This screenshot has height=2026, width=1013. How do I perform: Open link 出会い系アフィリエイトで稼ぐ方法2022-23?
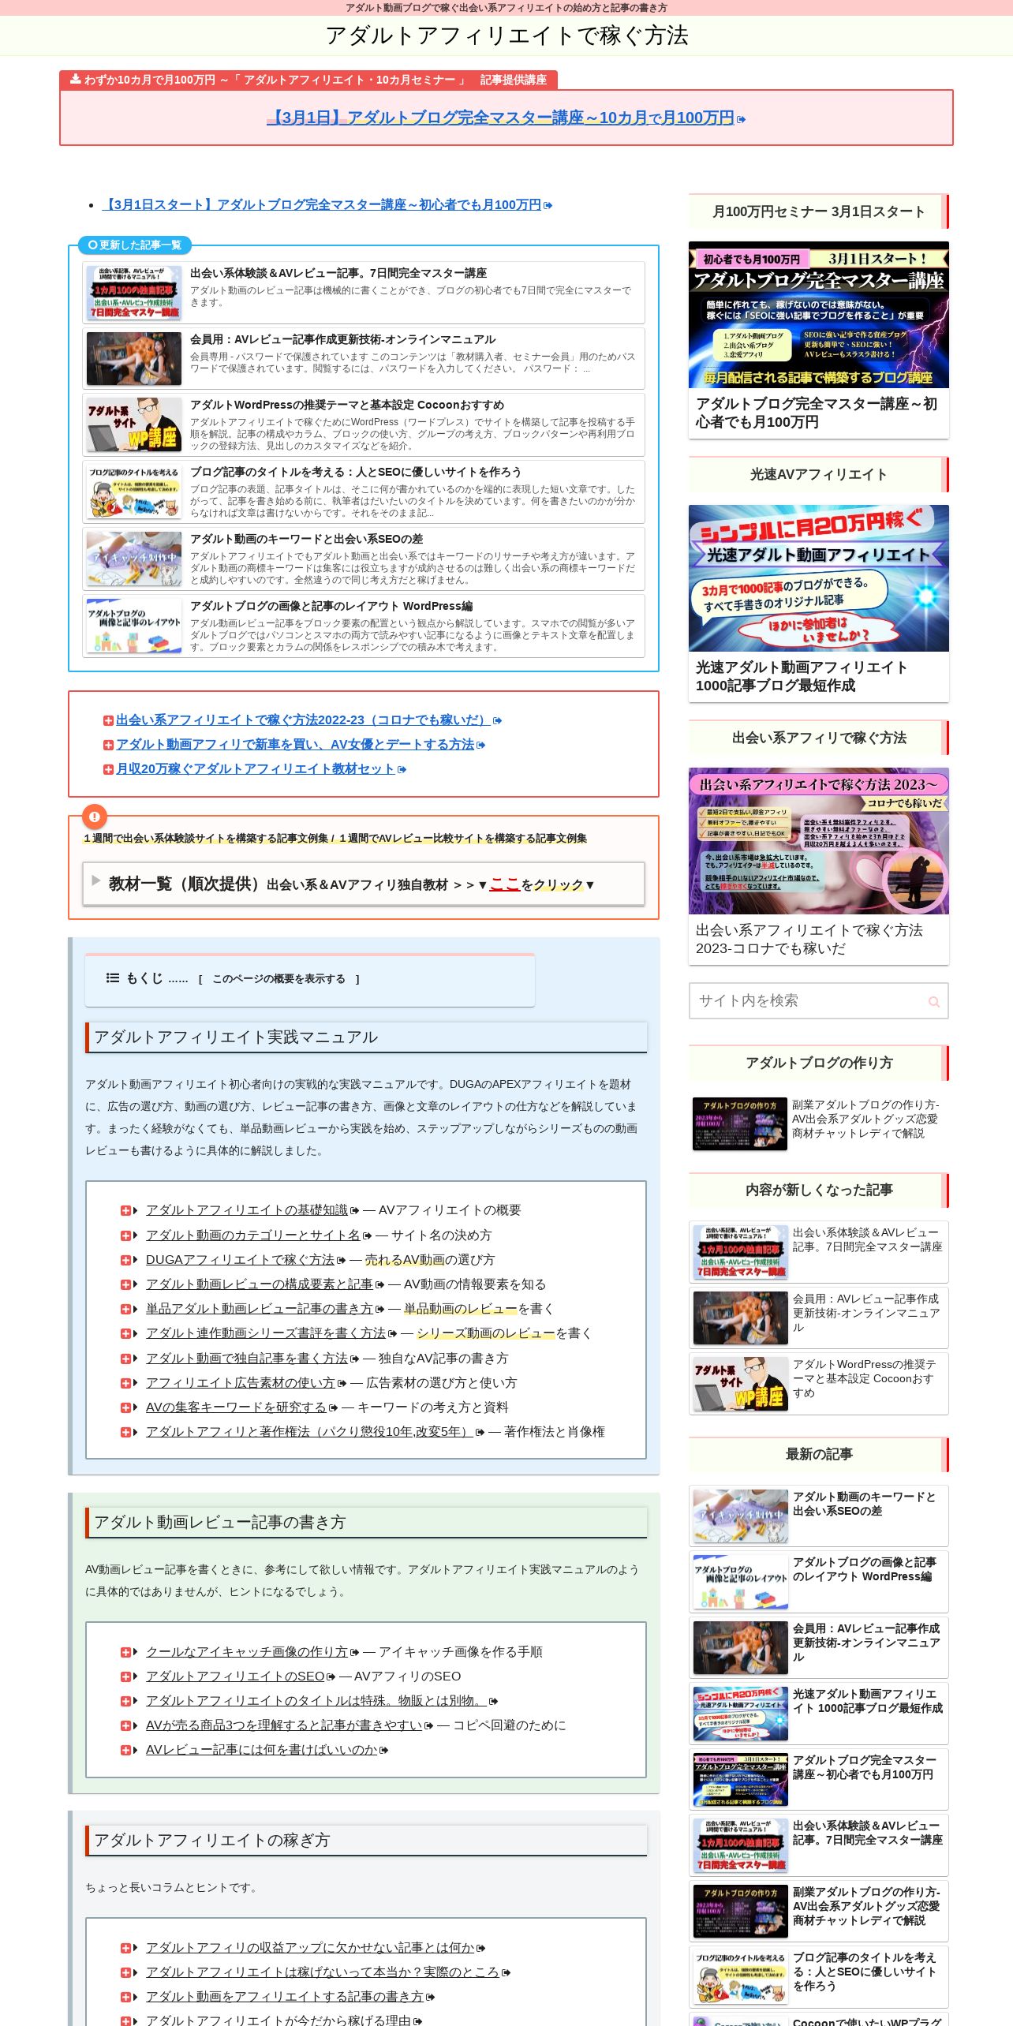pos(303,720)
